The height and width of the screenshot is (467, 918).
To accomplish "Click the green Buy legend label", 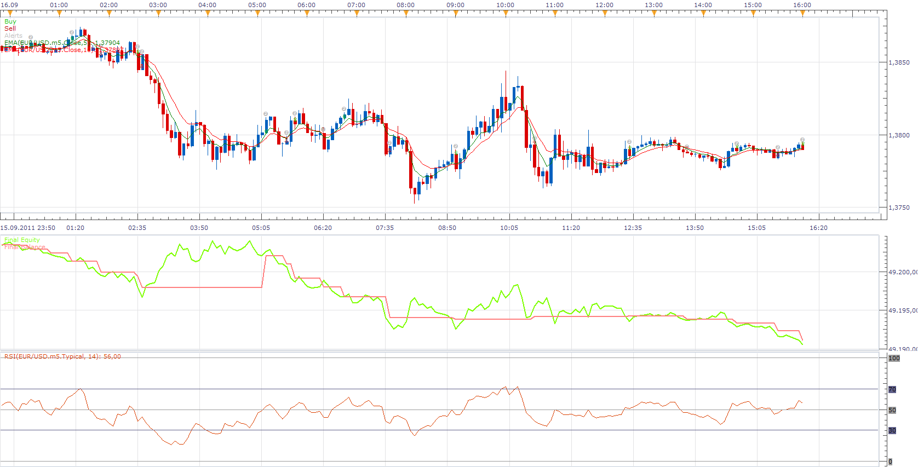I will 10,21.
